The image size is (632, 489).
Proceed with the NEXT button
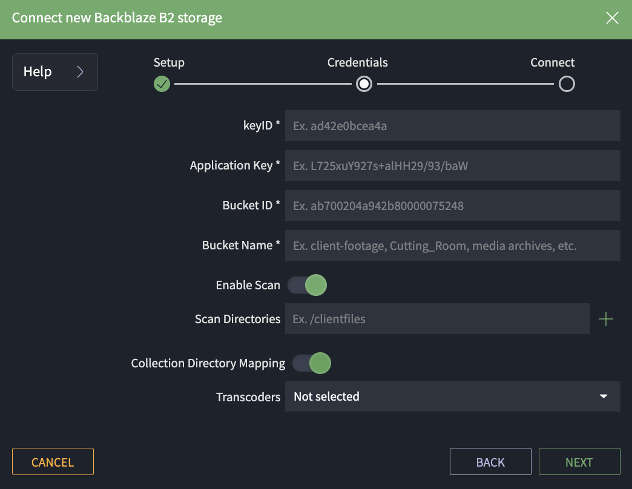pos(579,462)
